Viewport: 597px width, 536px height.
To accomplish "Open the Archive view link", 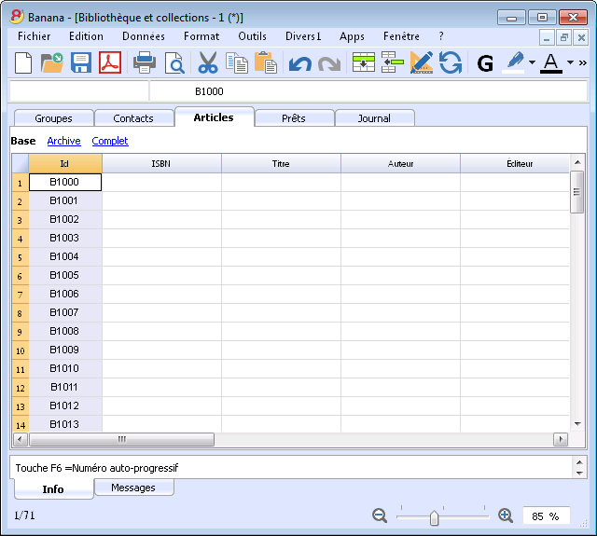I will pos(64,141).
